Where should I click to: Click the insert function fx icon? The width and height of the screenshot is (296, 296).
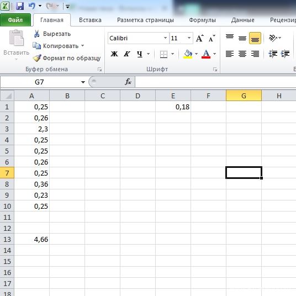click(128, 82)
